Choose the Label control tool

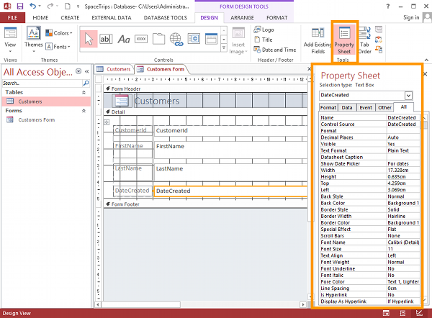(124, 39)
